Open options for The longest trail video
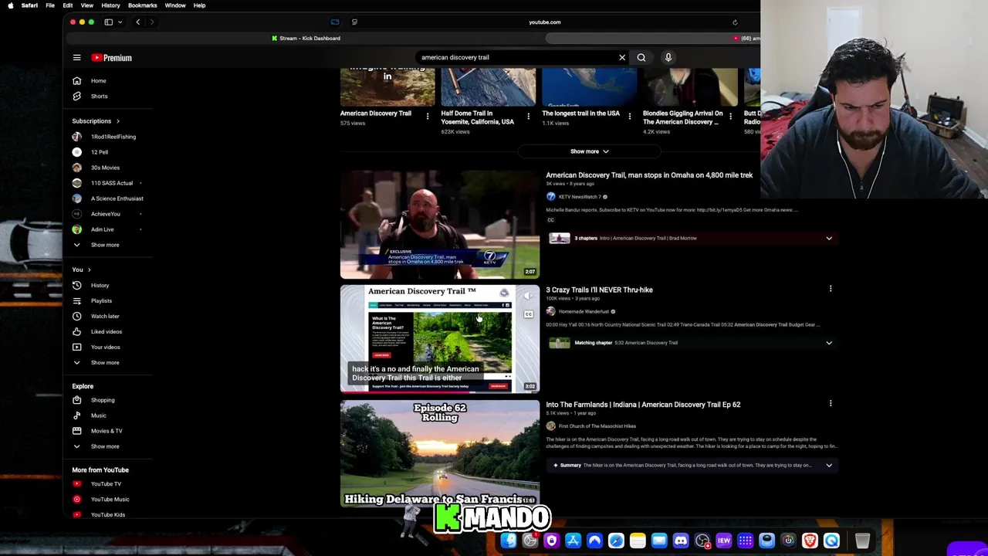 630,116
